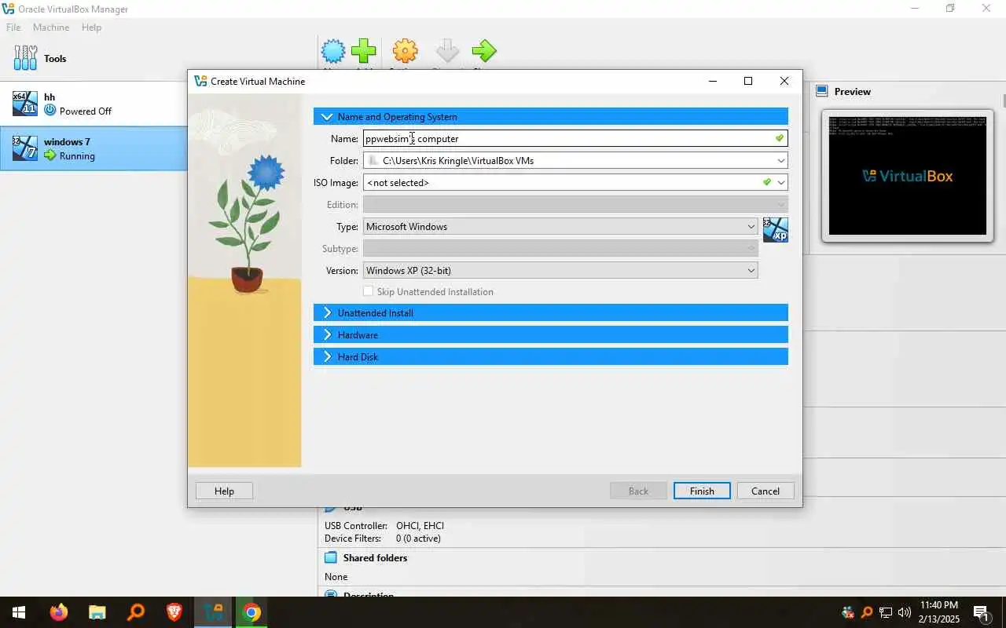Viewport: 1006px width, 628px height.
Task: Click the green Add machine toolbar icon
Action: point(364,52)
